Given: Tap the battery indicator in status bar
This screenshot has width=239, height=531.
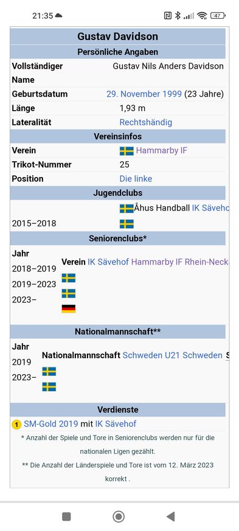Looking at the screenshot, I should point(218,15).
